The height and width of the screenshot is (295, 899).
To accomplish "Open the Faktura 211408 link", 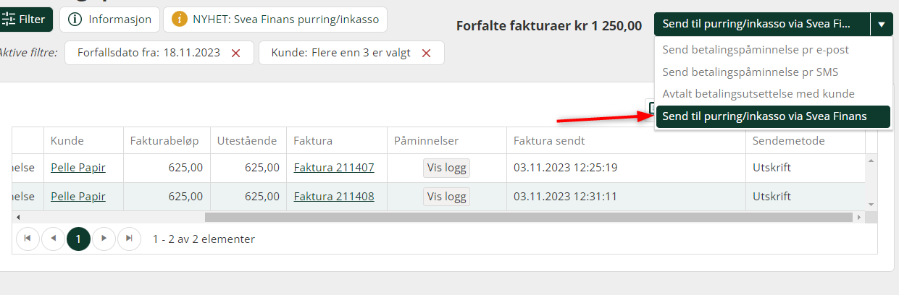I will [333, 196].
